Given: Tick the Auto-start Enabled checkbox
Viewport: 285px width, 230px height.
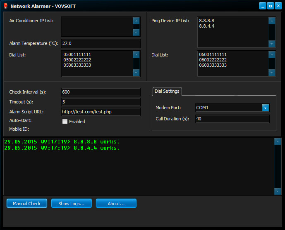Looking at the screenshot, I should point(65,121).
